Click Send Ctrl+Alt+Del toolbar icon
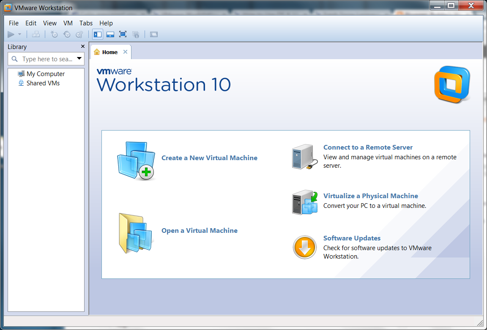487x330 pixels. pos(36,35)
